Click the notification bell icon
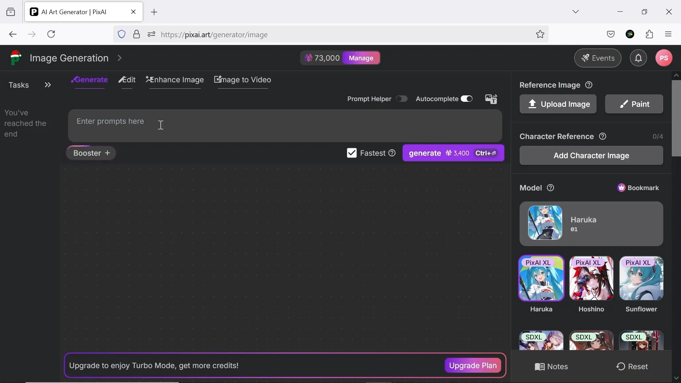 [638, 58]
